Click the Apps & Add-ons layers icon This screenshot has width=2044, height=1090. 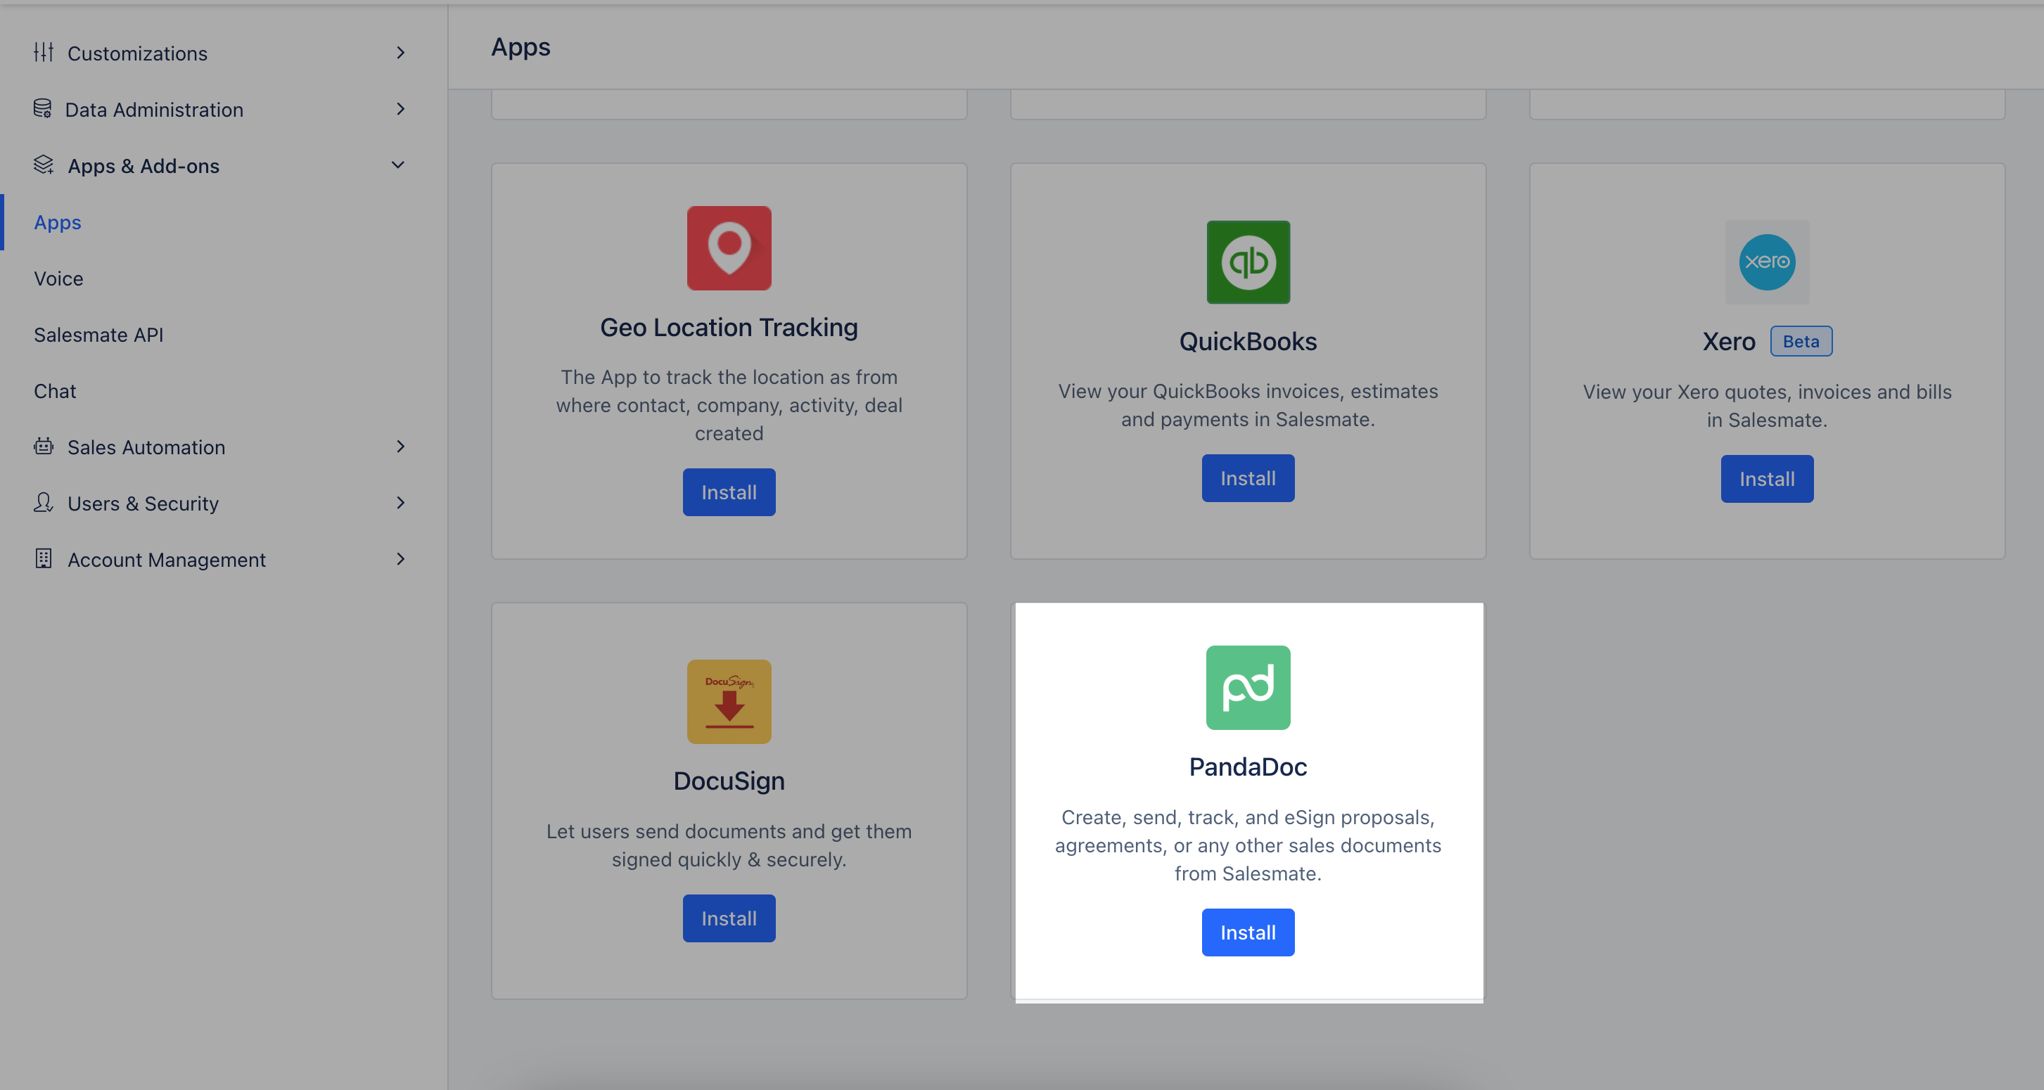coord(43,165)
